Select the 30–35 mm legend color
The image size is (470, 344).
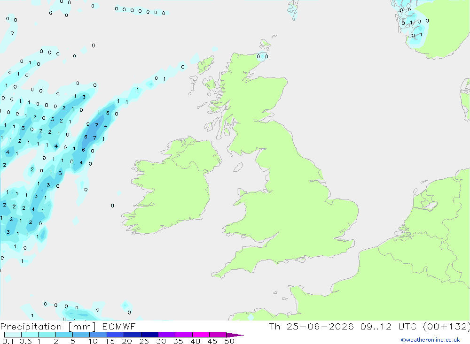tap(167, 335)
